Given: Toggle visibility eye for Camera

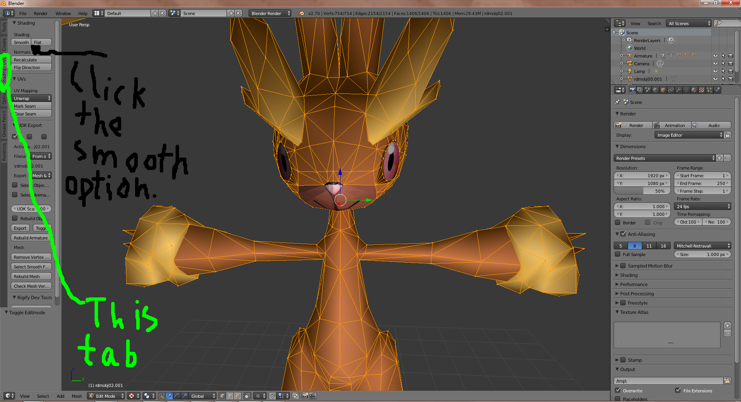Looking at the screenshot, I should (715, 63).
